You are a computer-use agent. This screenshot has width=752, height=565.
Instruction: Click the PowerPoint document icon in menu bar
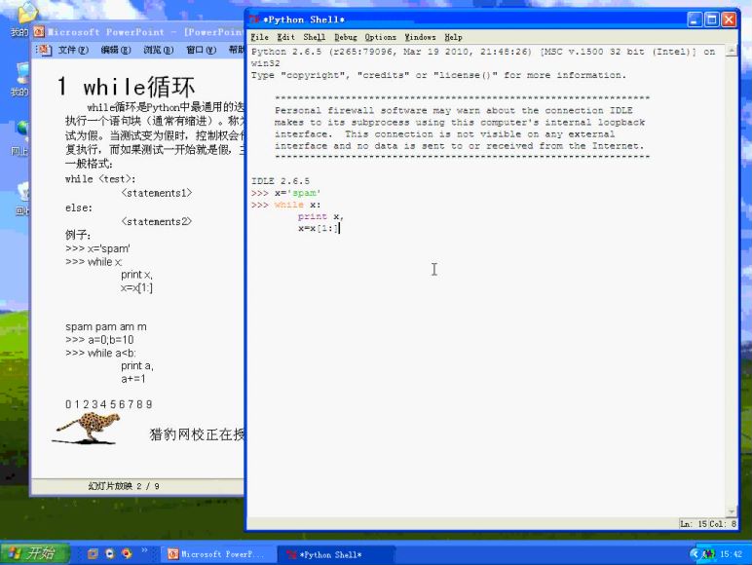[45, 50]
